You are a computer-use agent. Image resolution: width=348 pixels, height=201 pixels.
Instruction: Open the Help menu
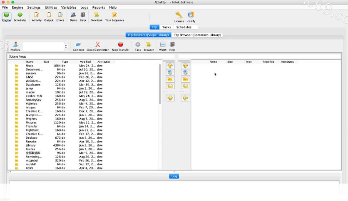(113, 7)
